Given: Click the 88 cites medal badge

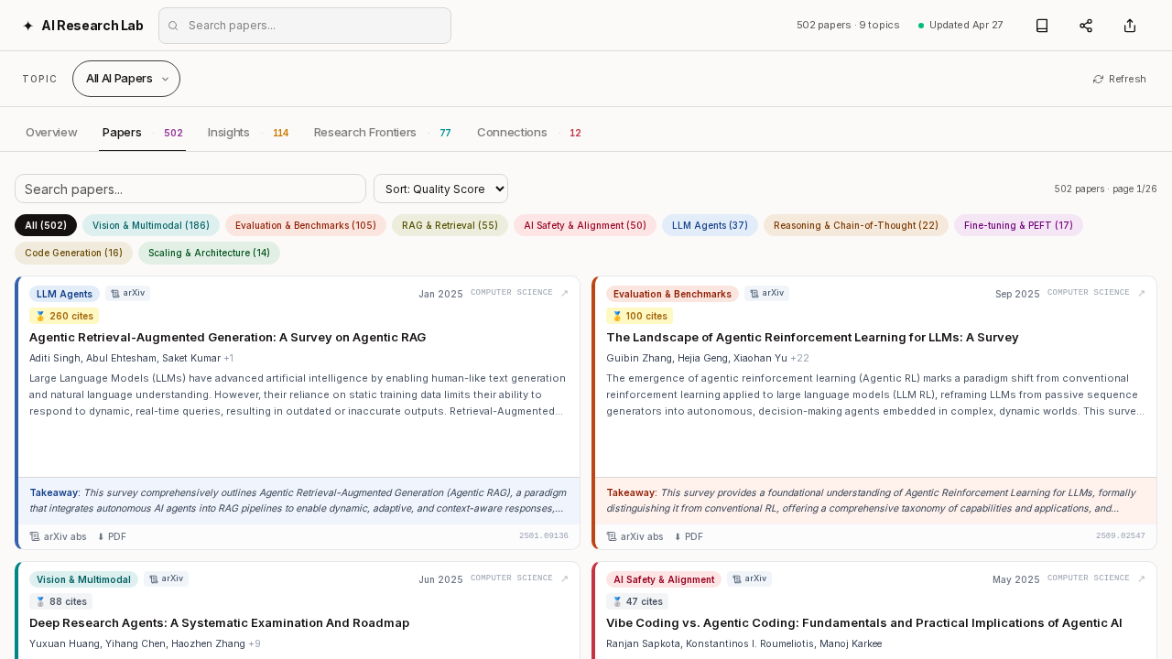Looking at the screenshot, I should tap(60, 601).
